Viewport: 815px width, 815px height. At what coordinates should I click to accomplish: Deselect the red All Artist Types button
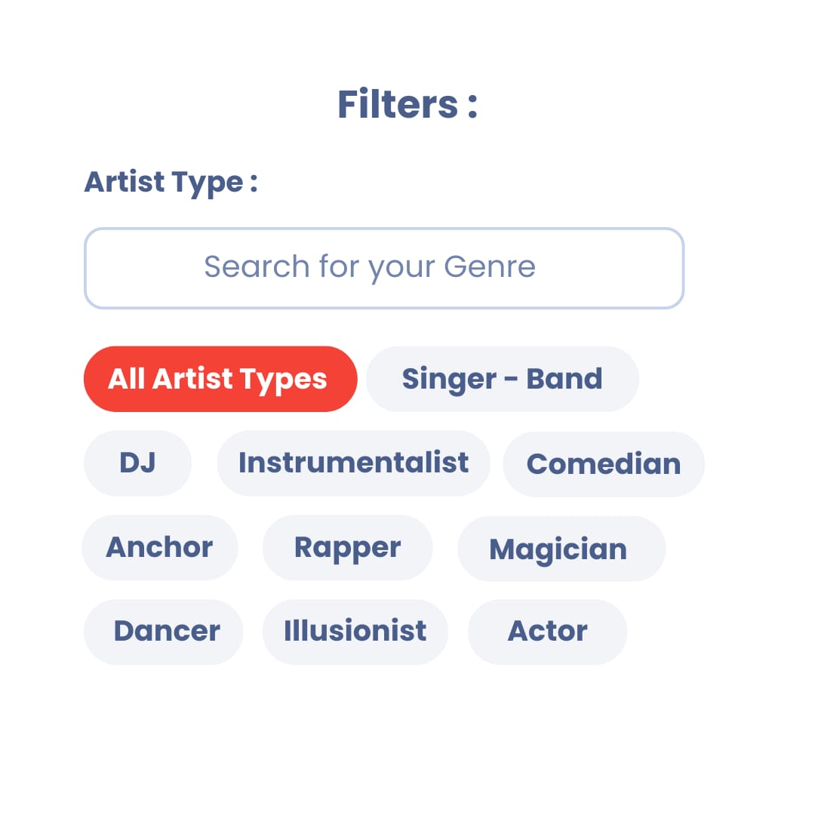220,379
